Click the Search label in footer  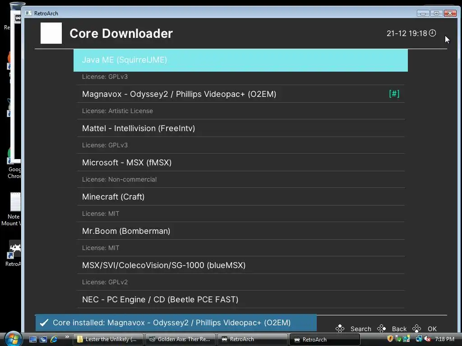[x=360, y=329]
